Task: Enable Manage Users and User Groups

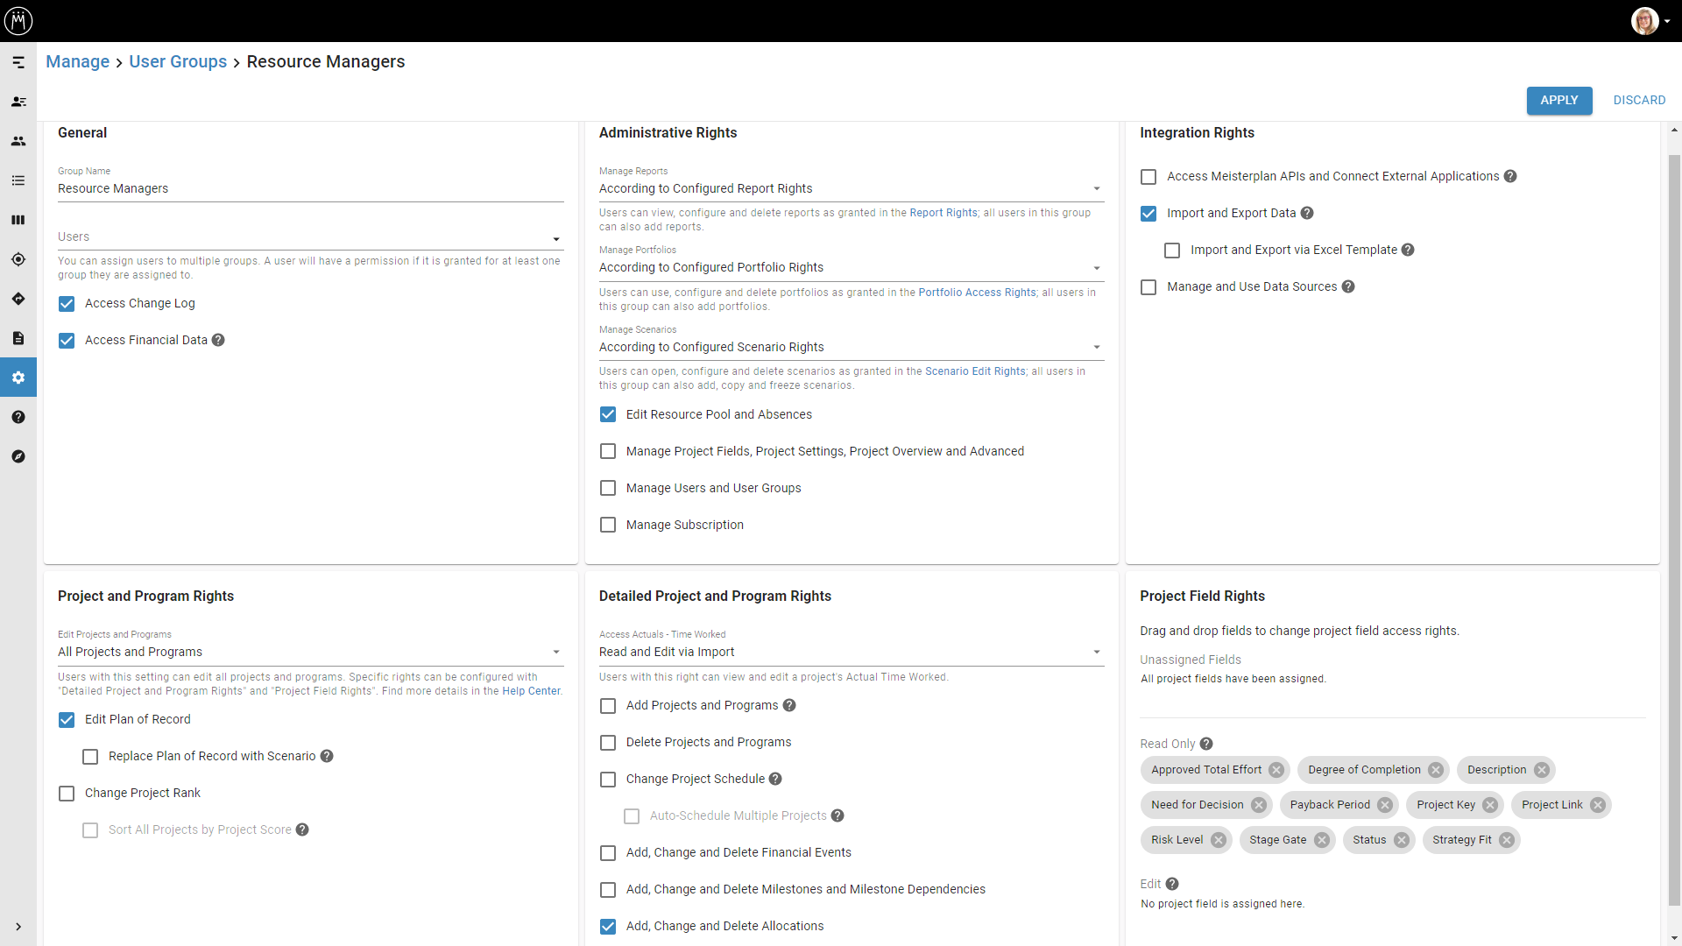Action: 608,488
